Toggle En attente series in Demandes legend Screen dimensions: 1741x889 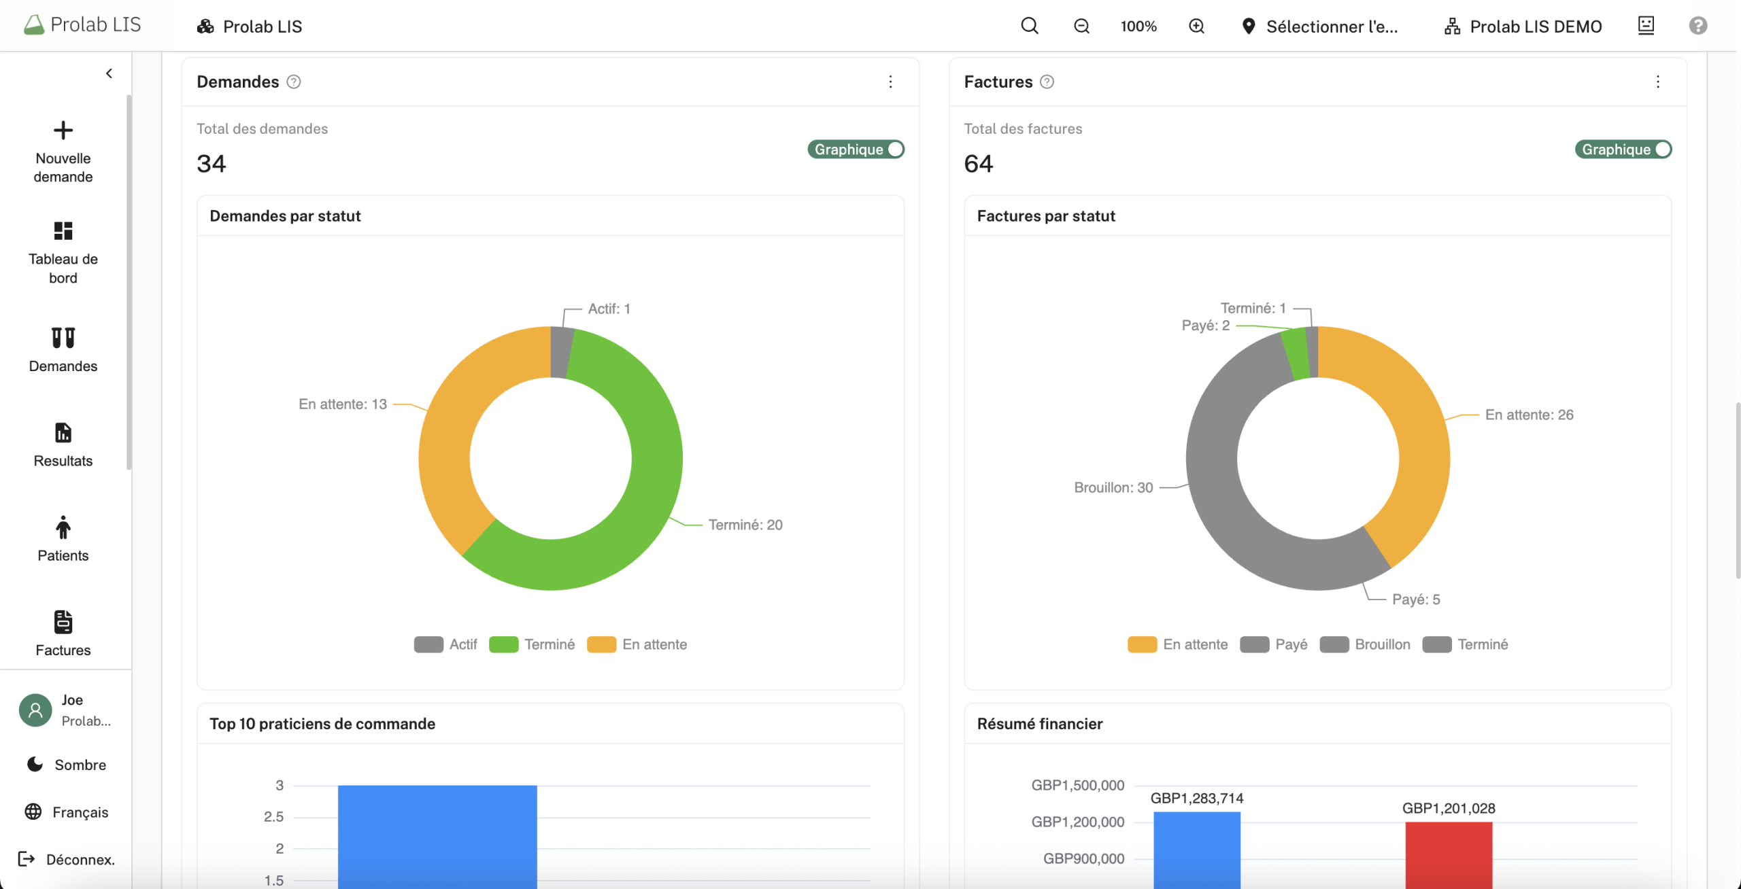637,644
